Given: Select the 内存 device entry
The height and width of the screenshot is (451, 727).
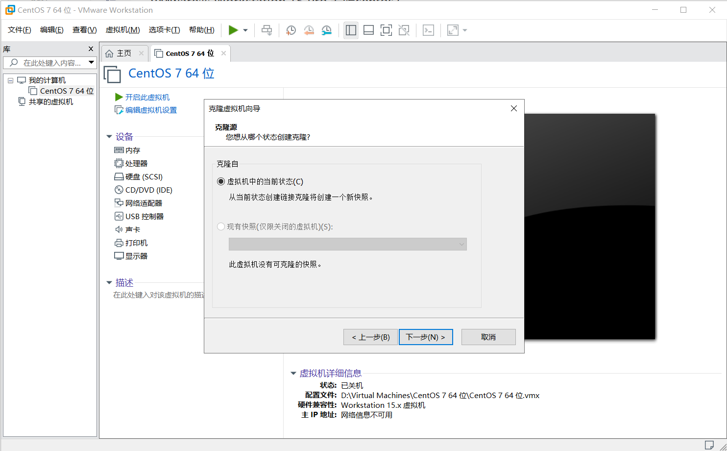Looking at the screenshot, I should (133, 150).
